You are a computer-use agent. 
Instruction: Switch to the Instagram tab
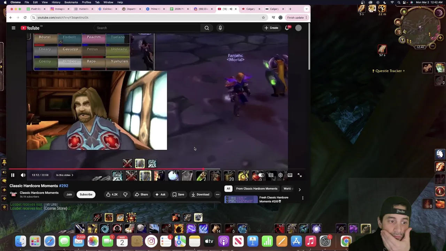[x=60, y=9]
